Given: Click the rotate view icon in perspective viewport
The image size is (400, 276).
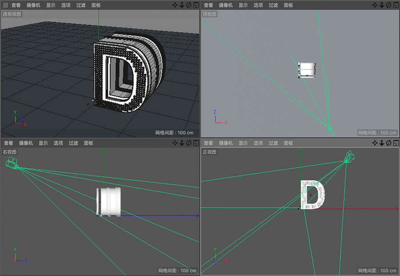Looking at the screenshot, I should click(188, 5).
